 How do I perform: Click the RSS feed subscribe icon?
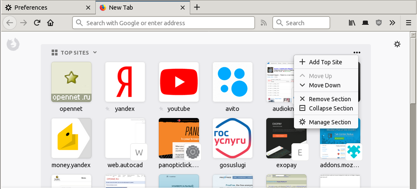coord(263,23)
